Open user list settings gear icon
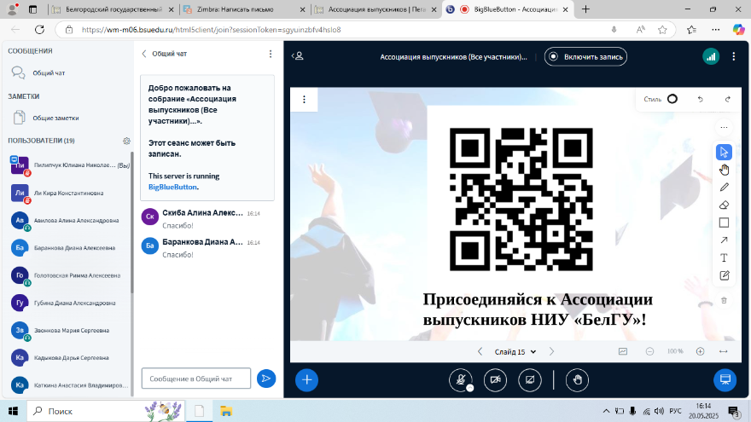 coord(126,141)
